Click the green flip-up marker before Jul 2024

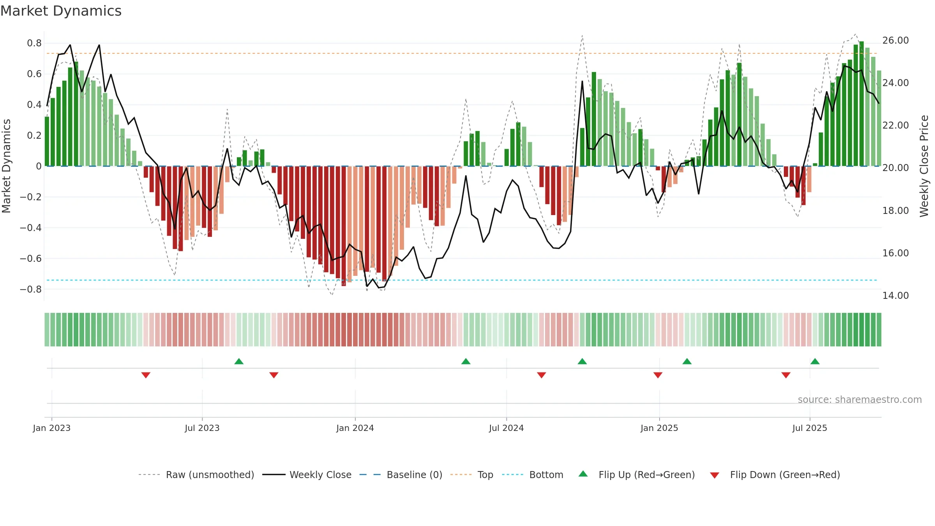click(x=466, y=361)
